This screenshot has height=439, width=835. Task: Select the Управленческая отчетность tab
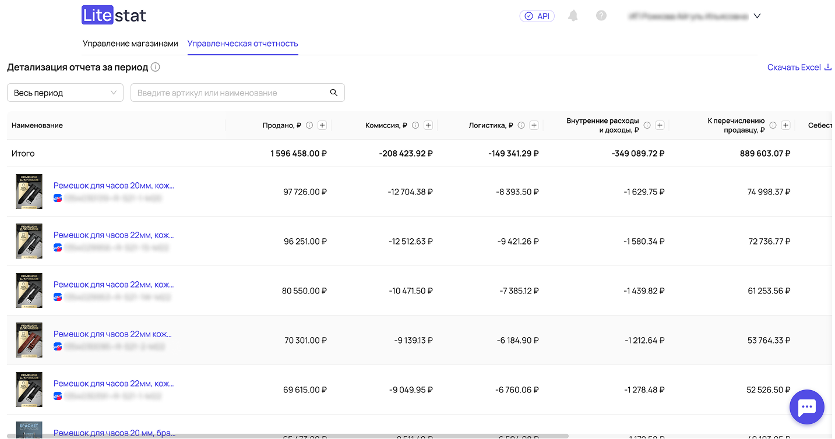(242, 44)
